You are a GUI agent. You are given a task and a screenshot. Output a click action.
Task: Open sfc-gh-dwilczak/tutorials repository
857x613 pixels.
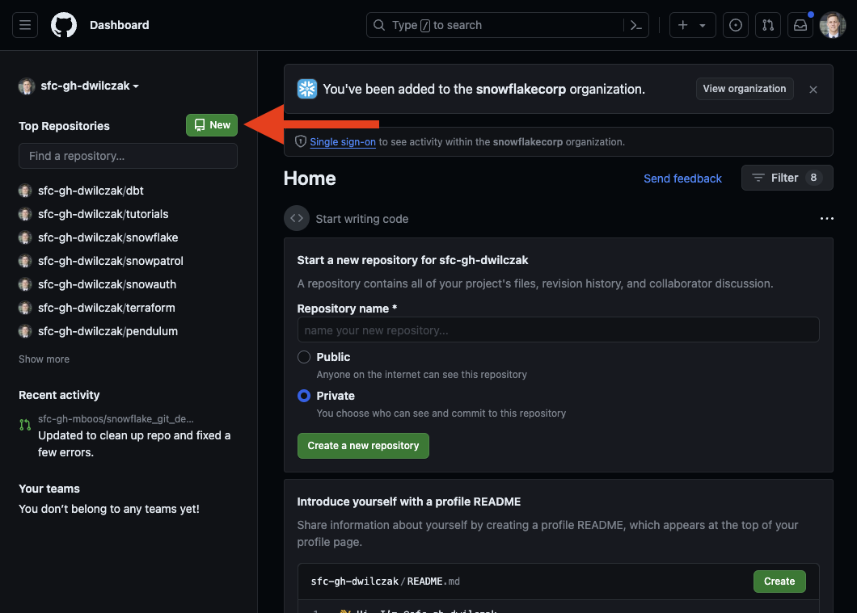(103, 214)
